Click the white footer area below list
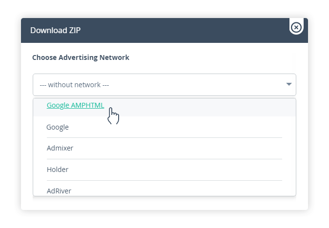The height and width of the screenshot is (228, 329). (x=164, y=203)
